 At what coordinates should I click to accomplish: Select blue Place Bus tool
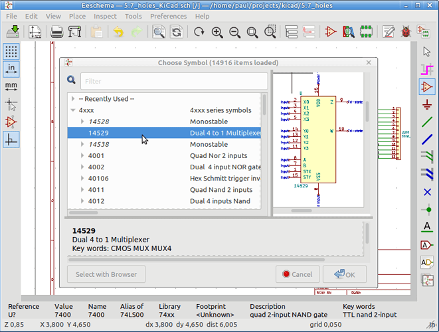pos(427,139)
